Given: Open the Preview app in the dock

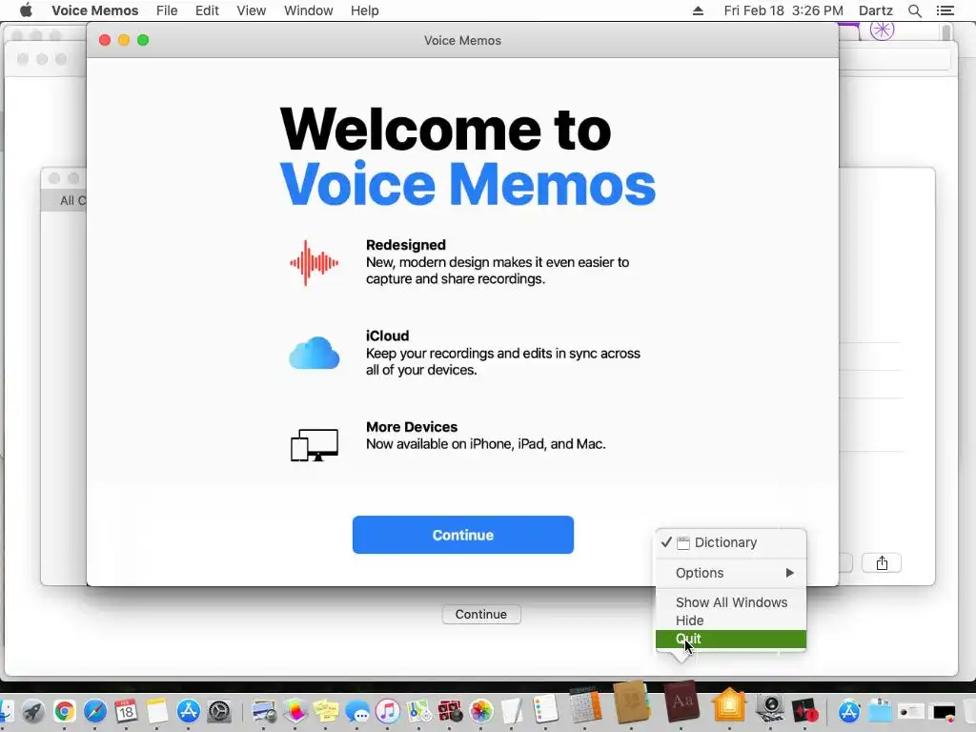Looking at the screenshot, I should coord(264,711).
